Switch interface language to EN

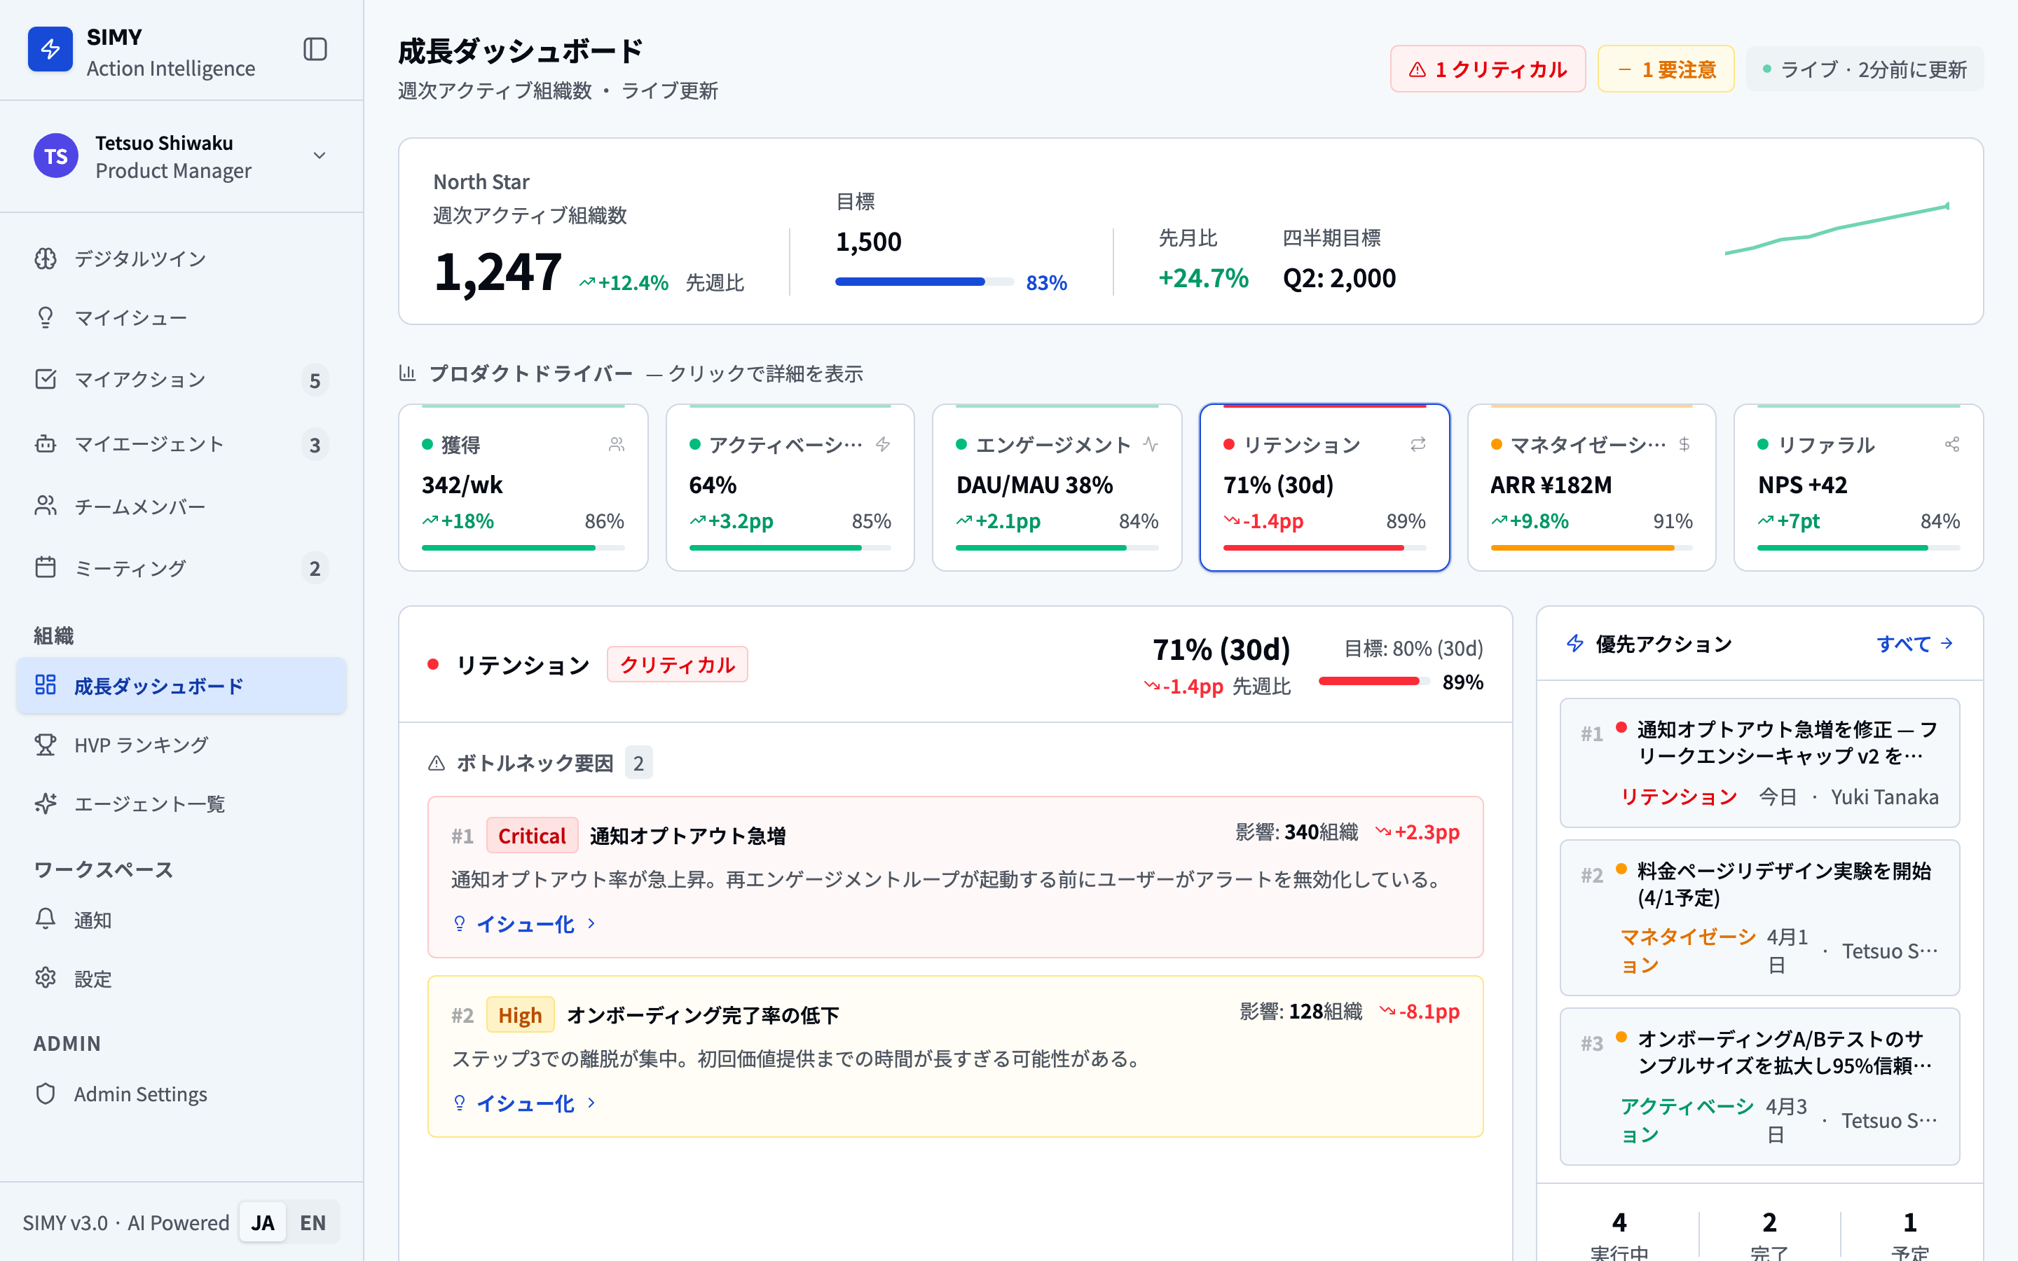[313, 1222]
